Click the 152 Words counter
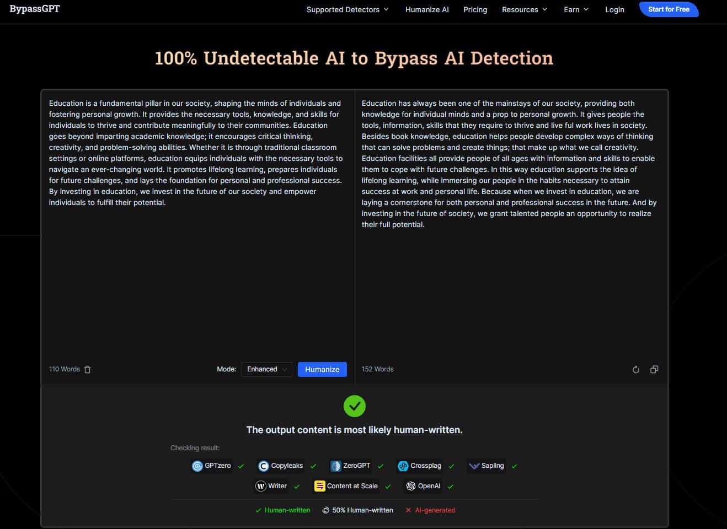This screenshot has width=727, height=529. click(377, 369)
